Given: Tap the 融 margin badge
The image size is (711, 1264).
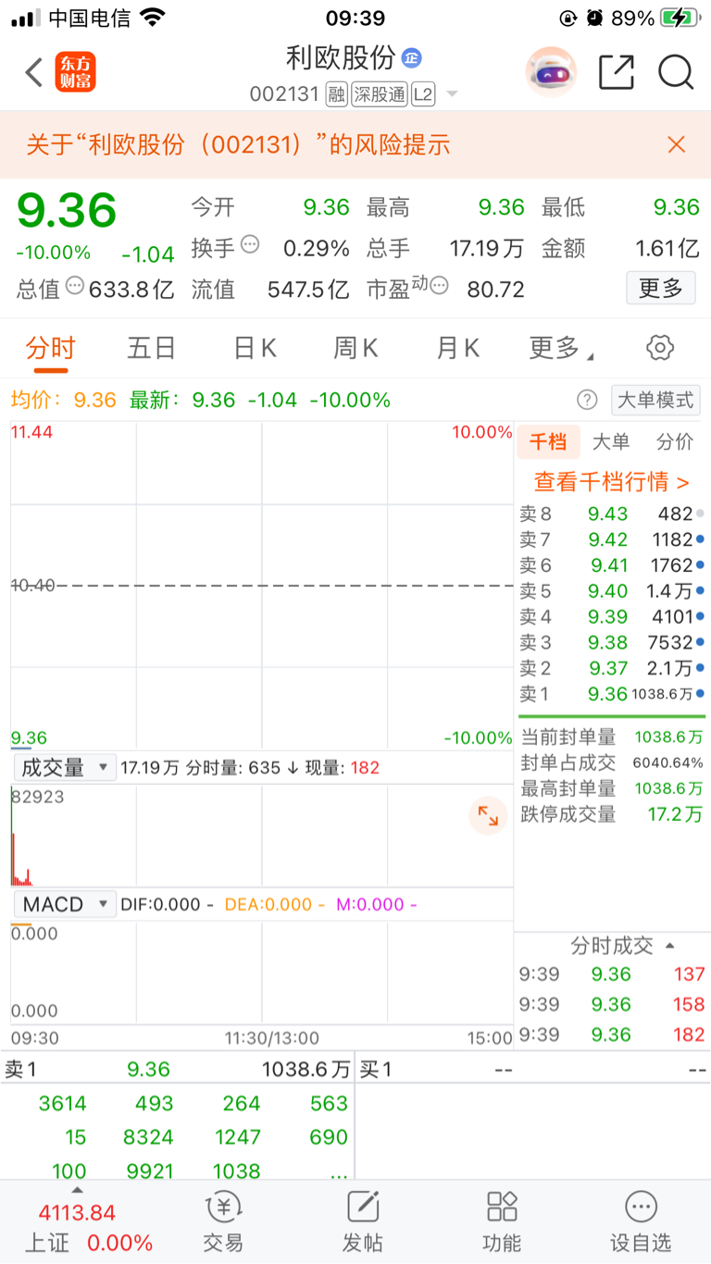Looking at the screenshot, I should [x=336, y=93].
